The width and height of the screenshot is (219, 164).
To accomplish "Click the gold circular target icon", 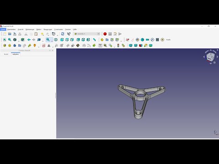I will pyautogui.click(x=162, y=40).
